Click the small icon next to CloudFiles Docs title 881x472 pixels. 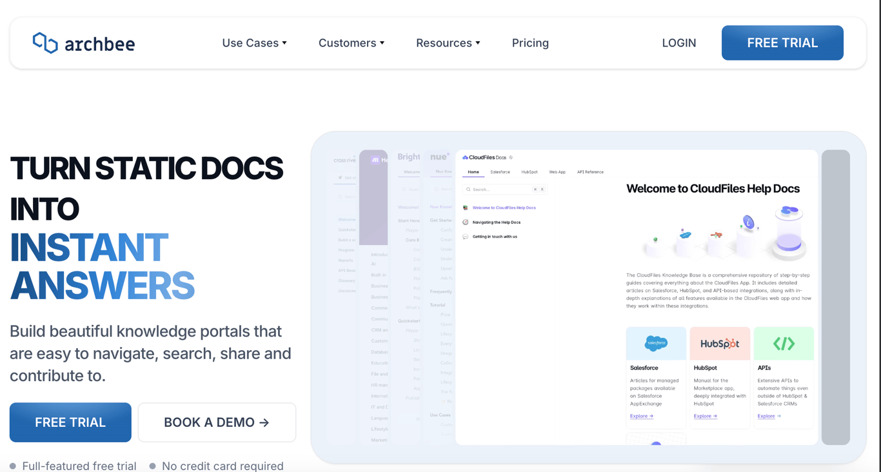click(x=511, y=157)
